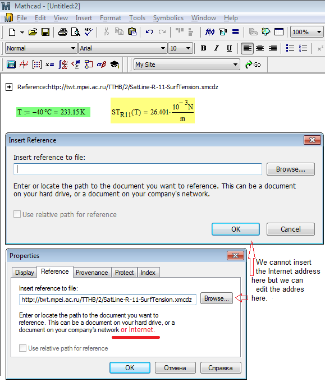The width and height of the screenshot is (325, 382).
Task: Print the worksheet using the printer icon
Action: (x=63, y=32)
